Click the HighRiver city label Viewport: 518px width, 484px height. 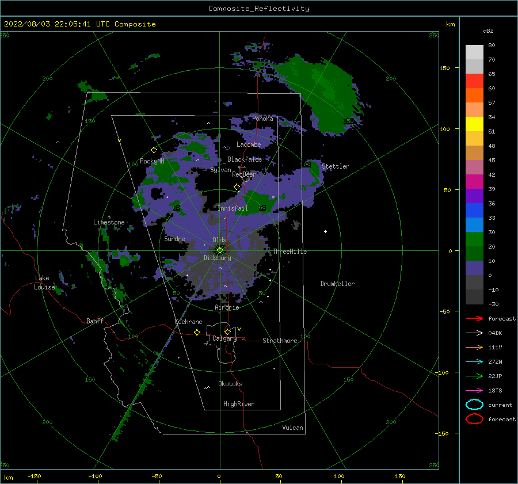[239, 404]
